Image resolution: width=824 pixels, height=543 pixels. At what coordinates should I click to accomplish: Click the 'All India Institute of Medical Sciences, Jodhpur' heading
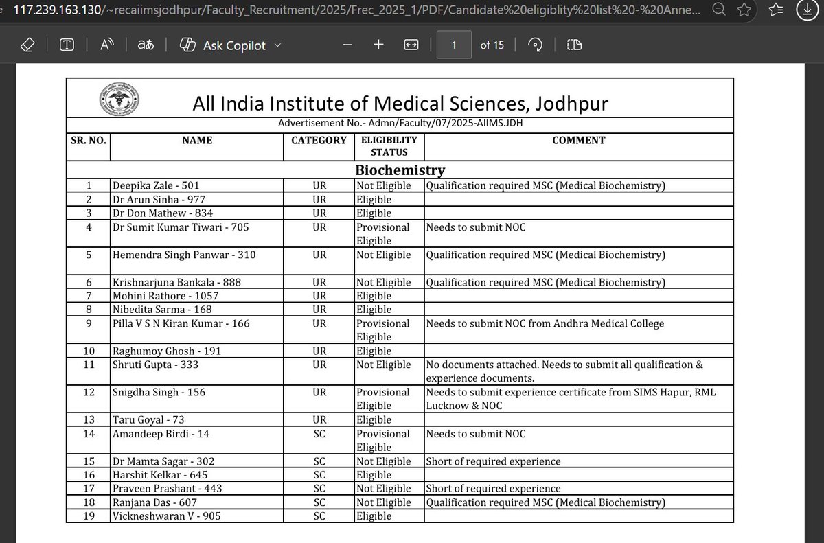click(x=400, y=104)
